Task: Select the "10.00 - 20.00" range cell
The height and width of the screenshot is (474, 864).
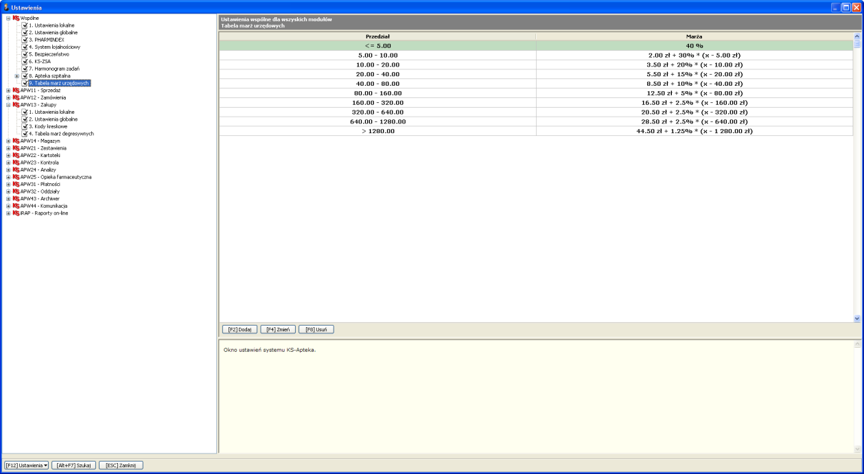Action: [x=377, y=64]
